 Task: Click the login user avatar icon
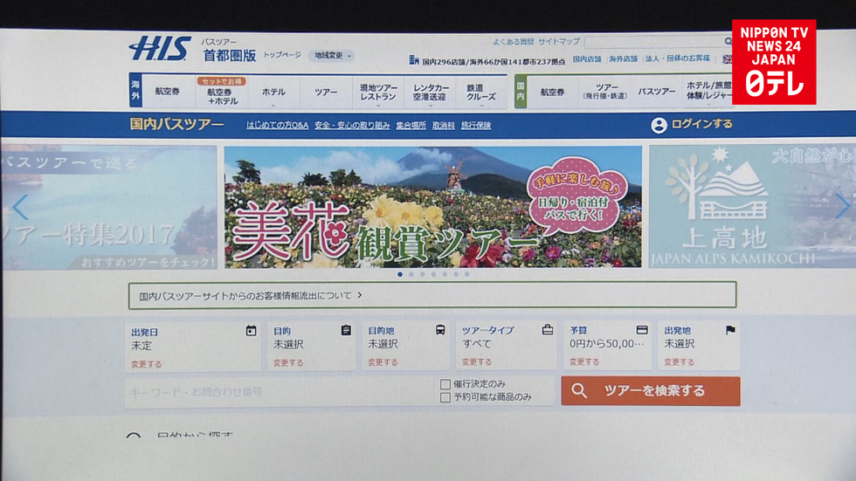[x=659, y=125]
